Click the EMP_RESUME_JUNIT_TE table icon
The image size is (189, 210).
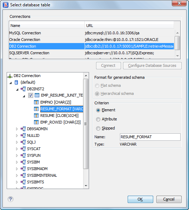pyautogui.click(x=37, y=95)
